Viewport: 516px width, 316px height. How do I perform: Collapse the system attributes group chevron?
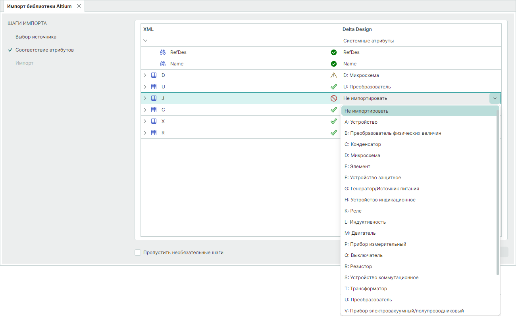pyautogui.click(x=145, y=40)
